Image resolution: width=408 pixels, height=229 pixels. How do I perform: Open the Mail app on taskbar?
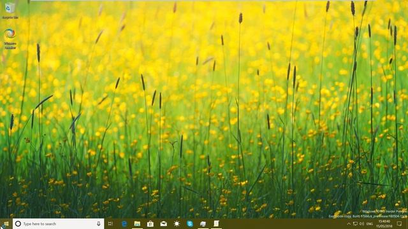pyautogui.click(x=163, y=224)
